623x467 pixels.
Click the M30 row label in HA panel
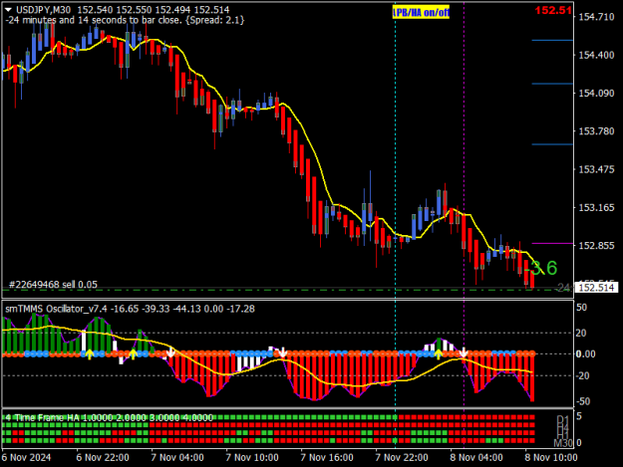click(x=563, y=443)
